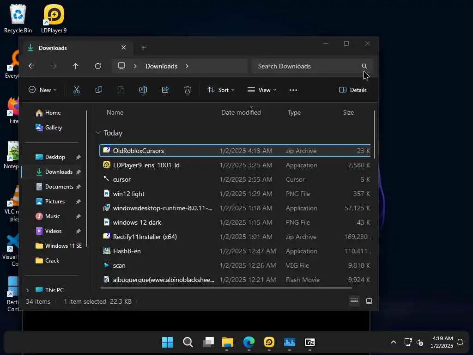Click chevron after Downloads in address bar
This screenshot has height=355, width=473.
click(x=187, y=66)
